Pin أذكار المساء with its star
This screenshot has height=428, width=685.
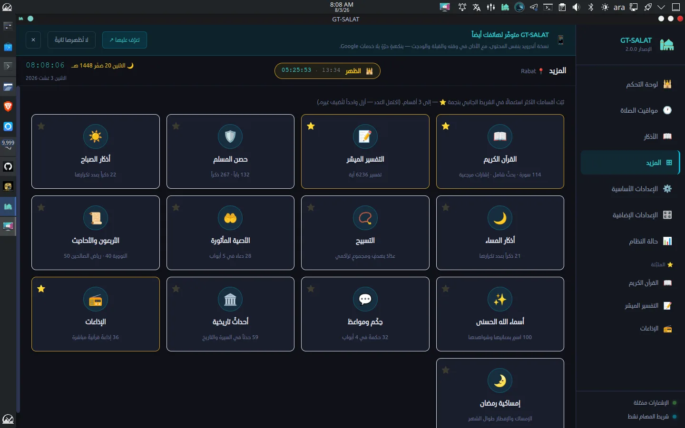(446, 207)
